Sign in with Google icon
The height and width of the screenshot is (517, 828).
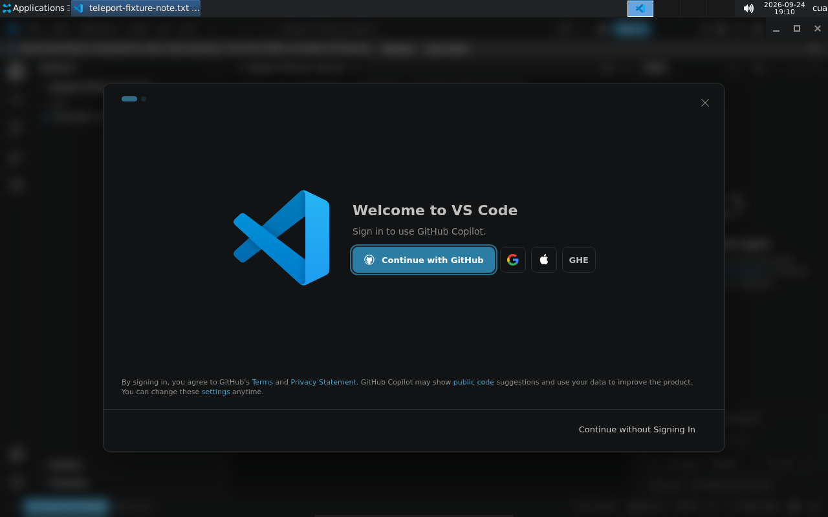tap(513, 260)
